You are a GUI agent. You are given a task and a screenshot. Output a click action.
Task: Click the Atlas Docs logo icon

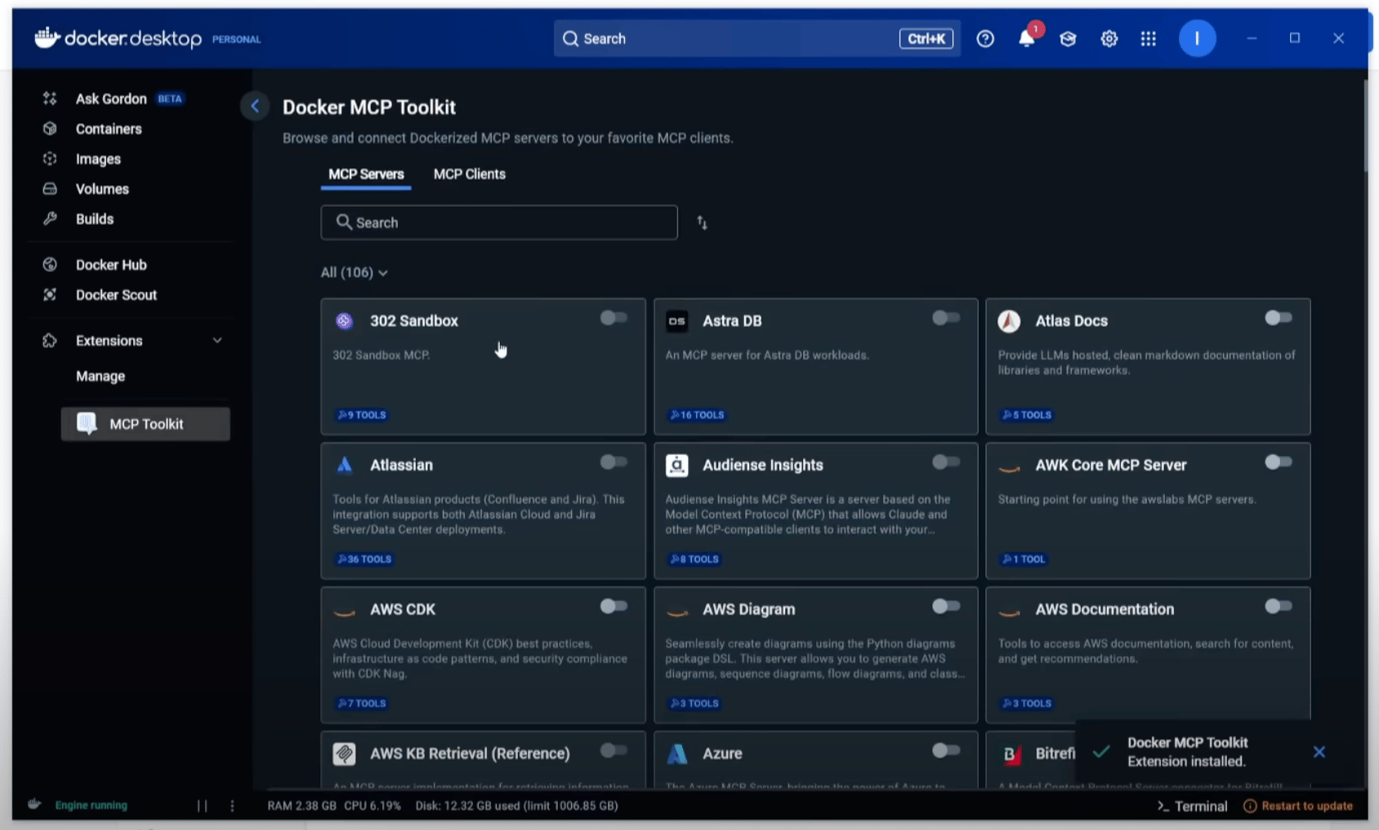point(1009,321)
